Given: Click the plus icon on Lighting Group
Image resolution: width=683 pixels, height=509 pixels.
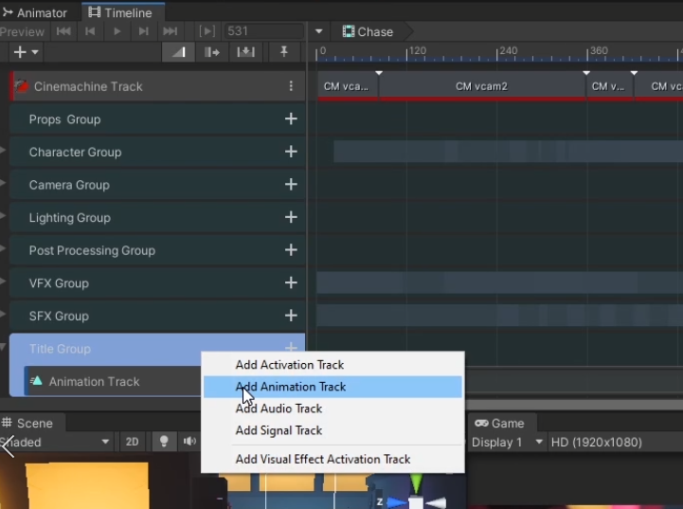Looking at the screenshot, I should tap(291, 218).
